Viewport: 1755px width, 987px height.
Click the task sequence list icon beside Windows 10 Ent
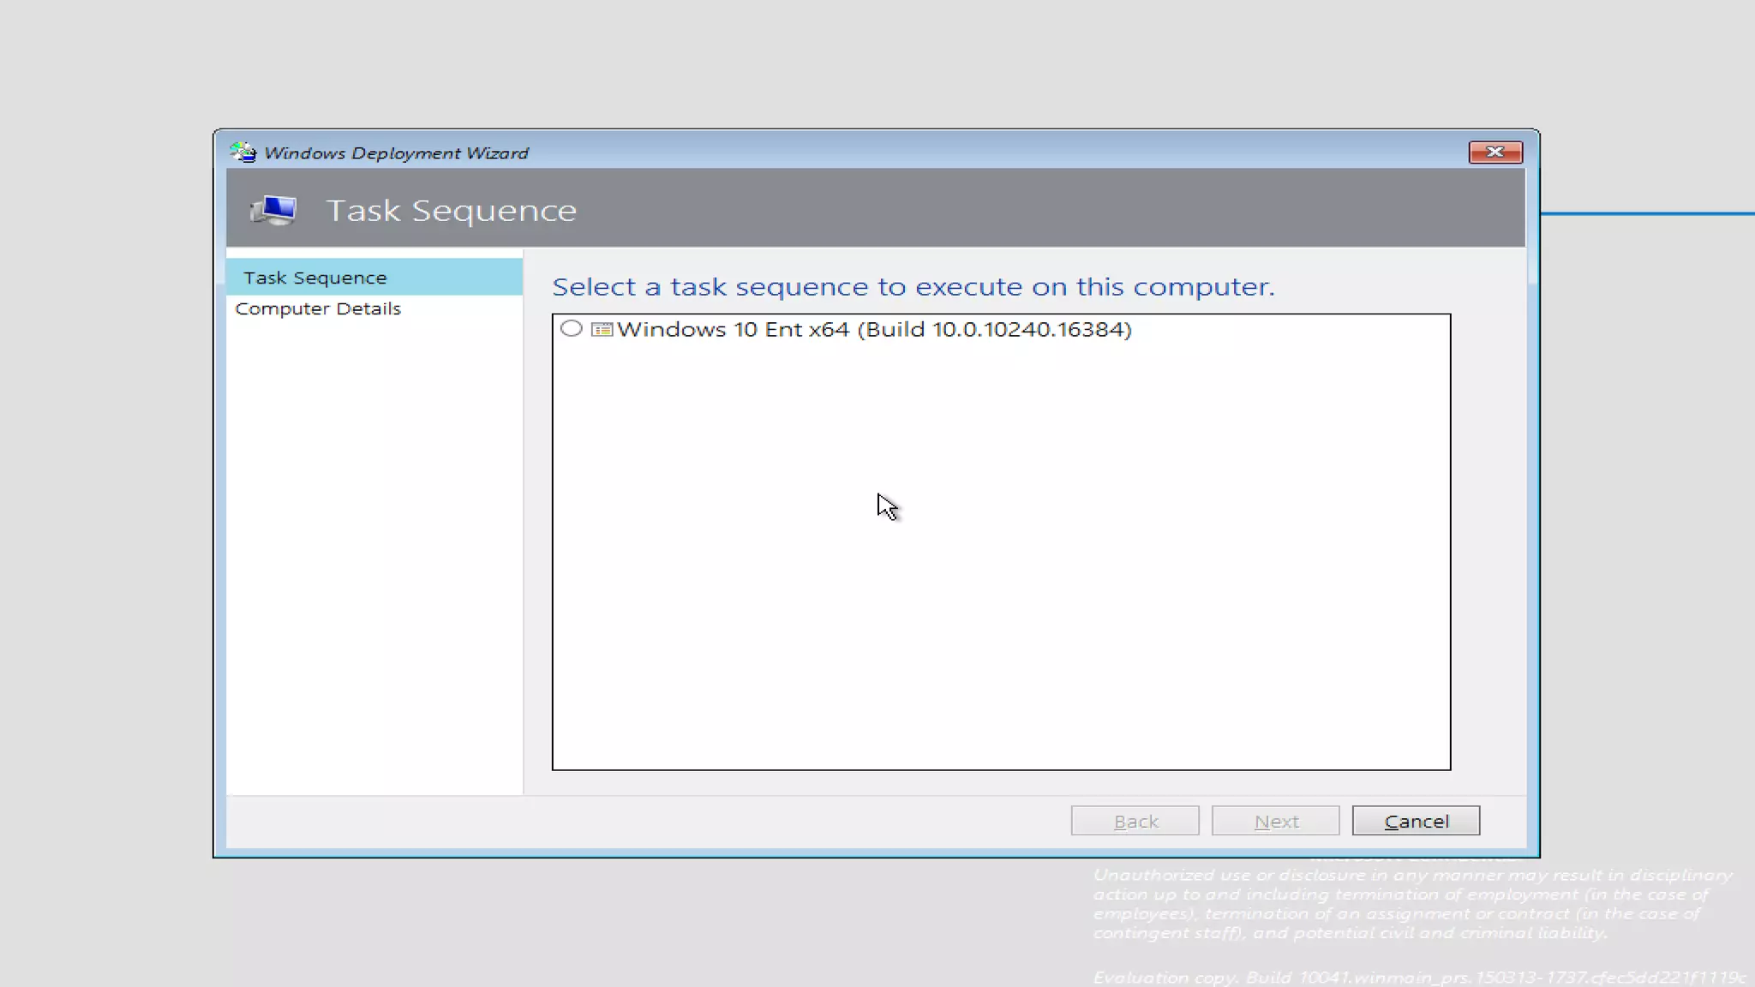pyautogui.click(x=602, y=330)
